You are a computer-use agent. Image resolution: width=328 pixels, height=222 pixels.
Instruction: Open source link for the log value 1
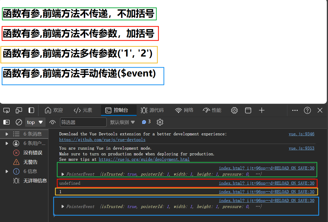tap(267, 192)
